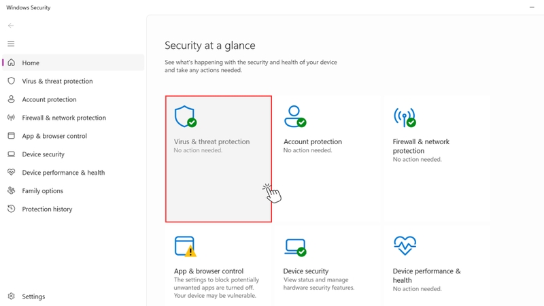Viewport: 544px width, 306px height.
Task: Open Device performance & health sidebar item
Action: point(73,173)
